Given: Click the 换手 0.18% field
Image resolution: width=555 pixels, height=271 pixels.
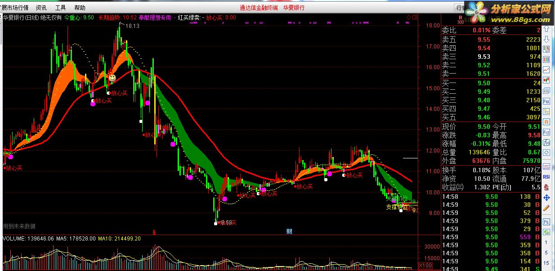Looking at the screenshot, I should (466, 170).
